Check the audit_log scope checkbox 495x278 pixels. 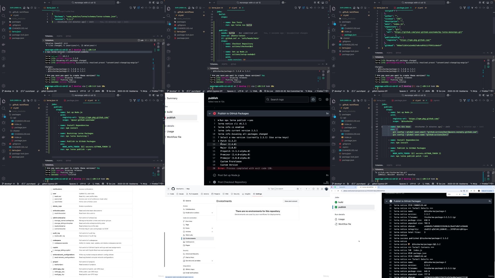point(51,233)
